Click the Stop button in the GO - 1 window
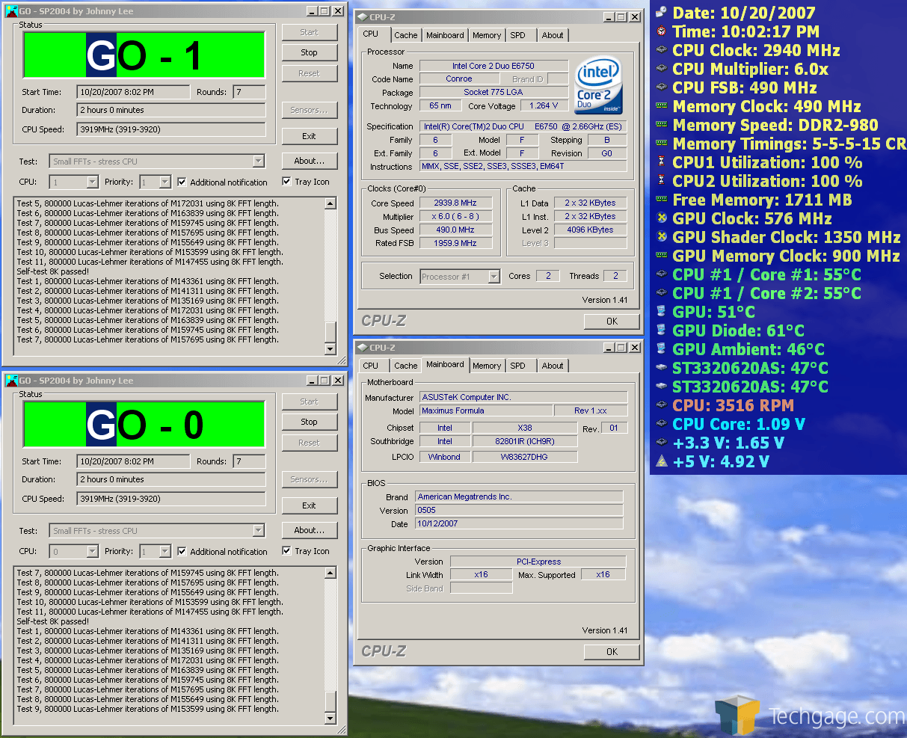This screenshot has height=738, width=907. (x=310, y=52)
